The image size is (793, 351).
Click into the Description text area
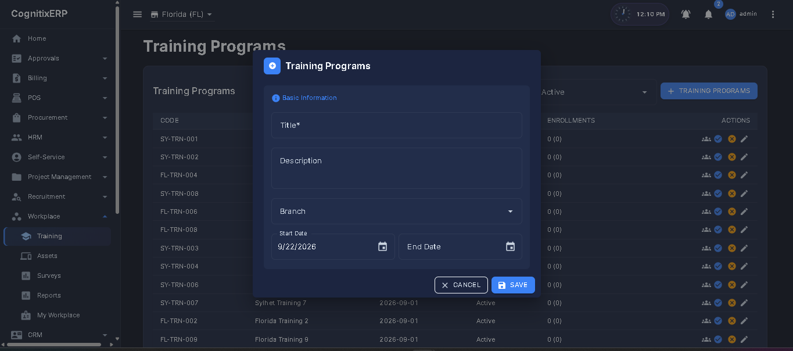click(x=397, y=168)
